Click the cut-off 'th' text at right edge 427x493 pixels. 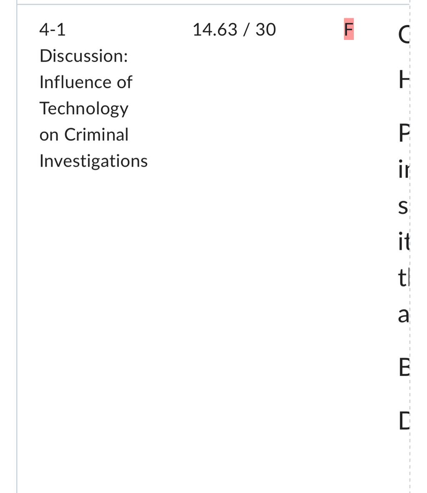(404, 277)
